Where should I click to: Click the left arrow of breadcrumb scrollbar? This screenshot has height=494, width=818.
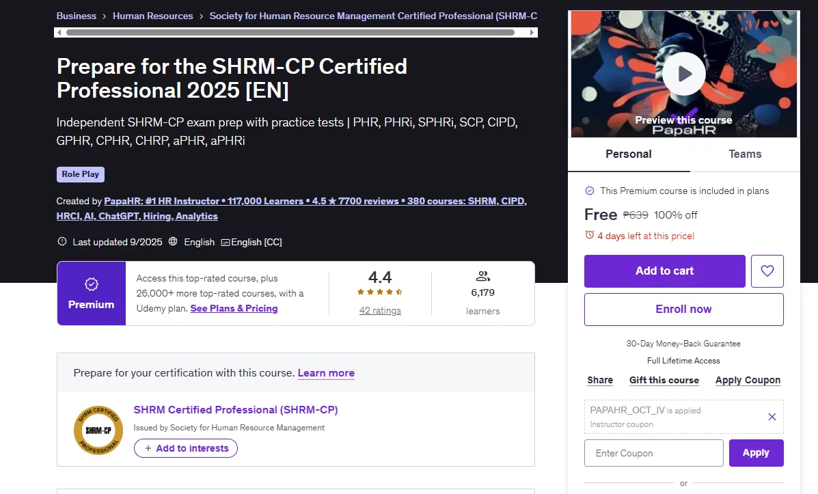click(x=59, y=32)
